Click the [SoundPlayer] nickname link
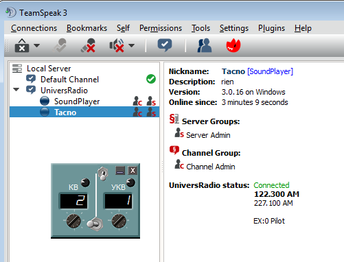Screen dimensions: 344x262 click(x=270, y=71)
